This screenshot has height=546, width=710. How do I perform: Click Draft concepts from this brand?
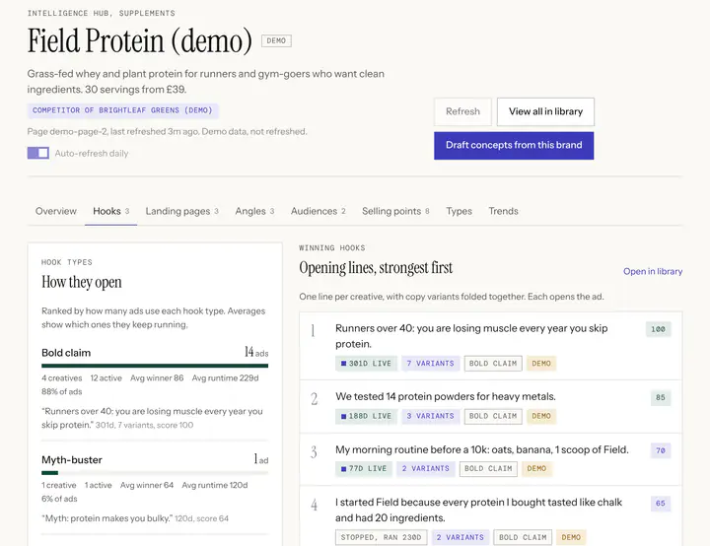click(x=514, y=145)
